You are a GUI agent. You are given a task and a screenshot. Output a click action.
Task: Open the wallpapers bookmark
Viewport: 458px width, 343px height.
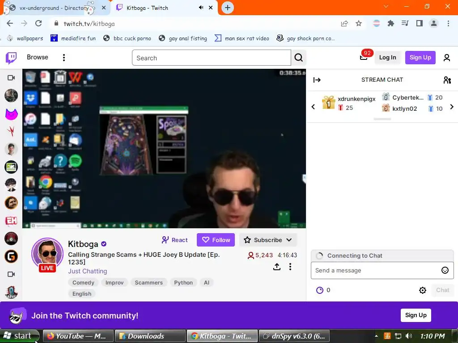[x=25, y=38]
